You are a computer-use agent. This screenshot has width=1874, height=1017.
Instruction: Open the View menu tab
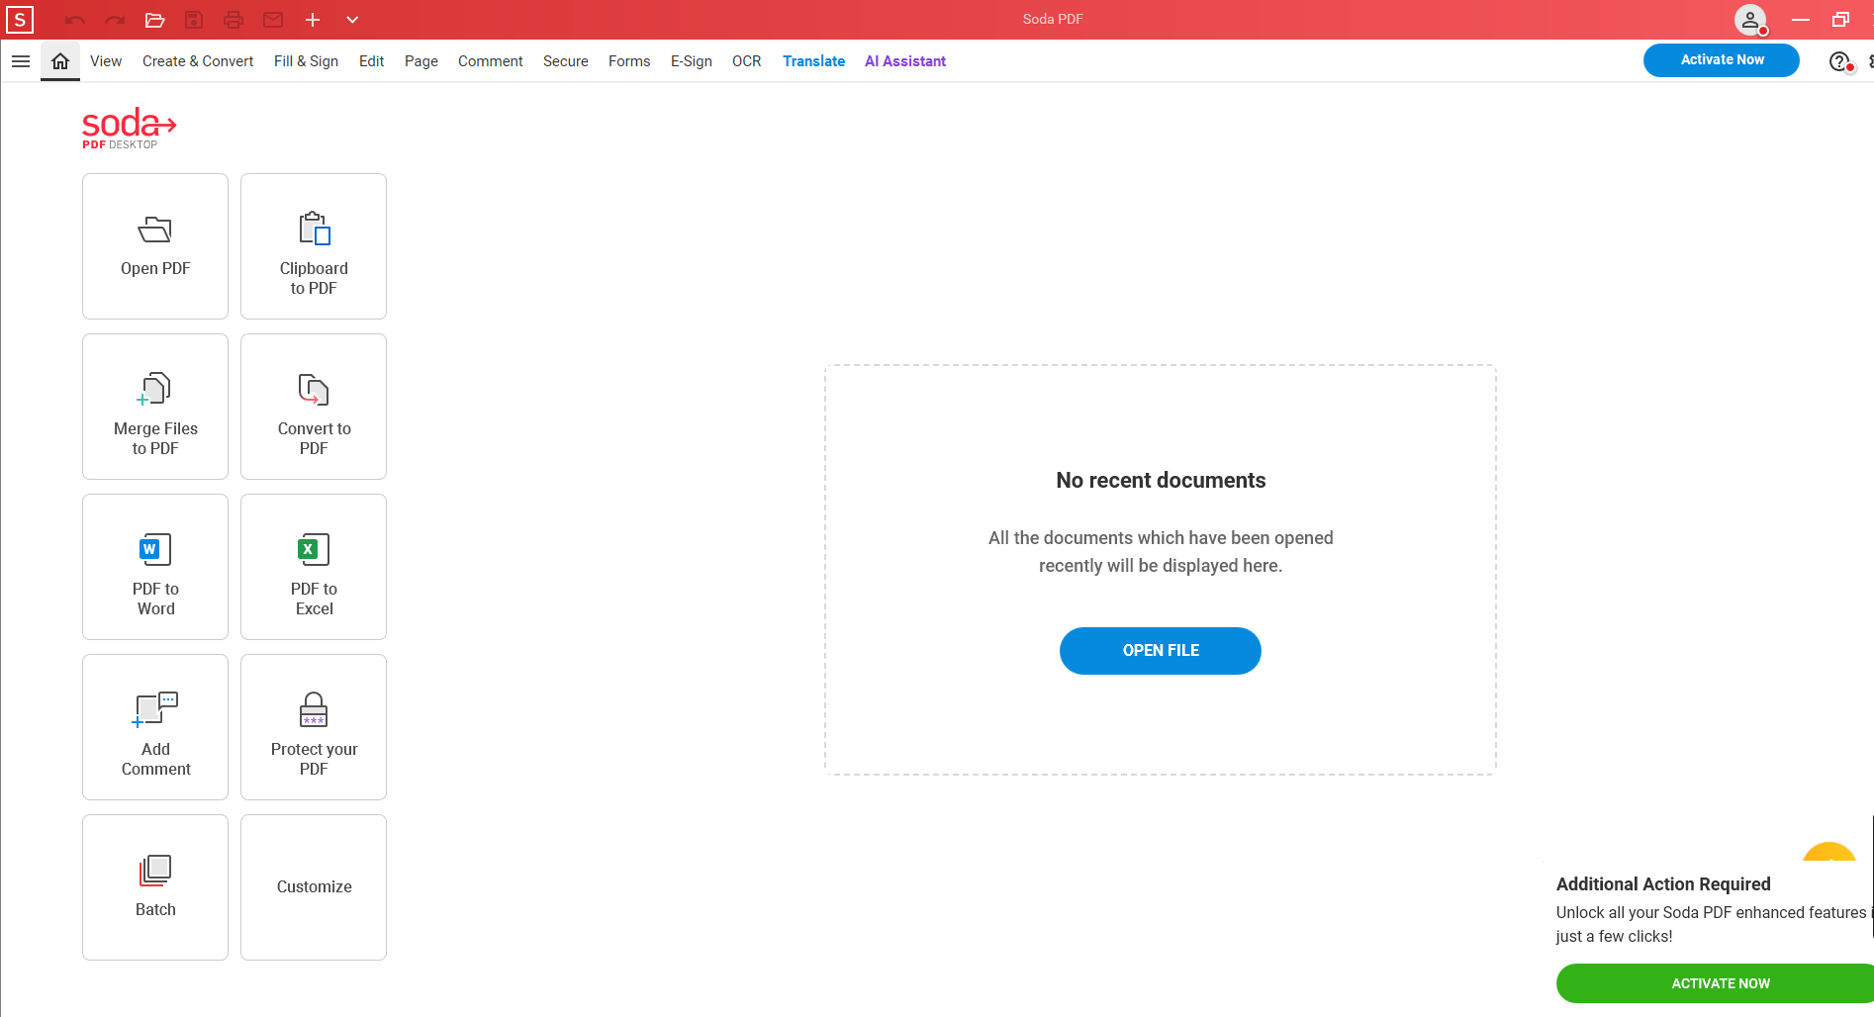click(x=106, y=61)
